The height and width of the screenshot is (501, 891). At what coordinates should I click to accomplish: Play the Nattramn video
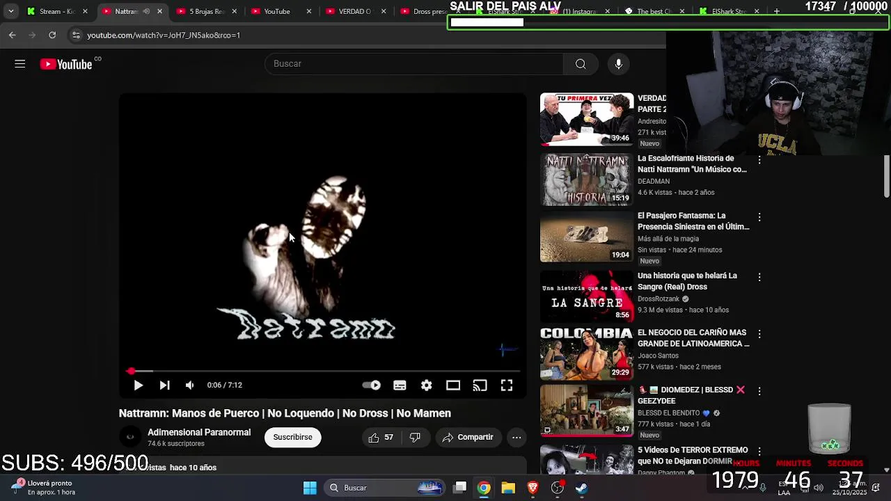138,385
